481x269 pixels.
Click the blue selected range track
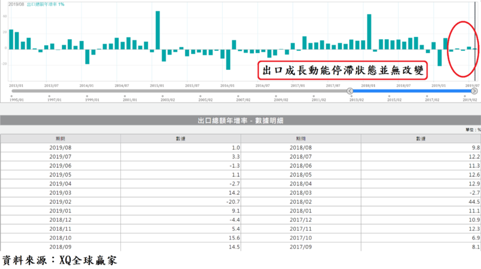pos(412,91)
